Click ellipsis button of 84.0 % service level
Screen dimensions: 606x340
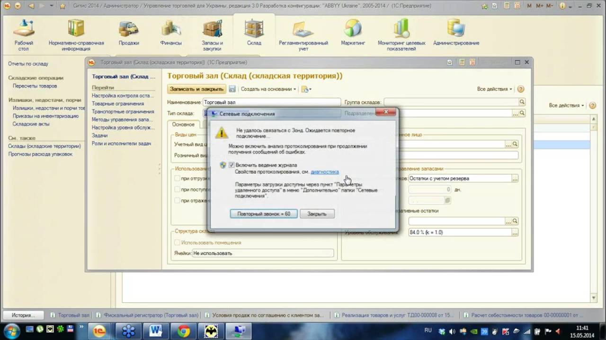(515, 232)
